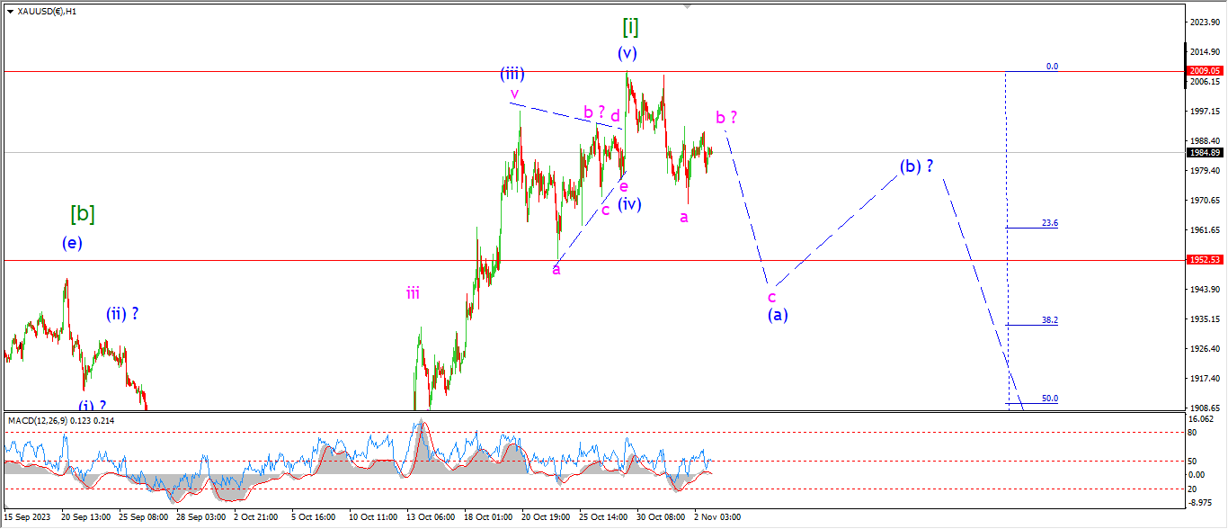The width and height of the screenshot is (1228, 529).
Task: Click the 10 Oct 11:00 time label
Action: coord(372,517)
